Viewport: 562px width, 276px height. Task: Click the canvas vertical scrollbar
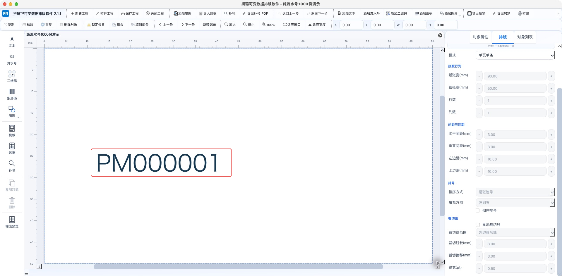point(442,156)
